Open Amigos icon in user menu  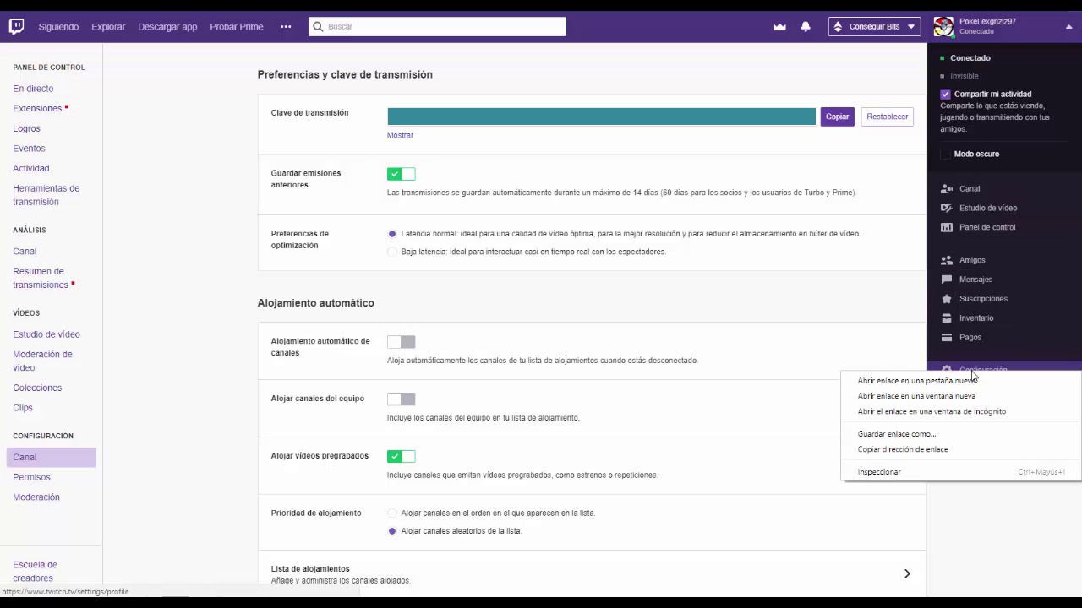[x=947, y=260]
